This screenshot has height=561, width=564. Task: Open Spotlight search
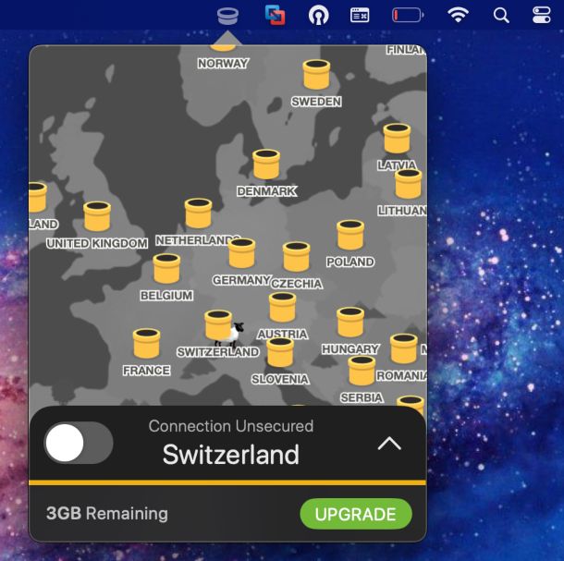501,16
